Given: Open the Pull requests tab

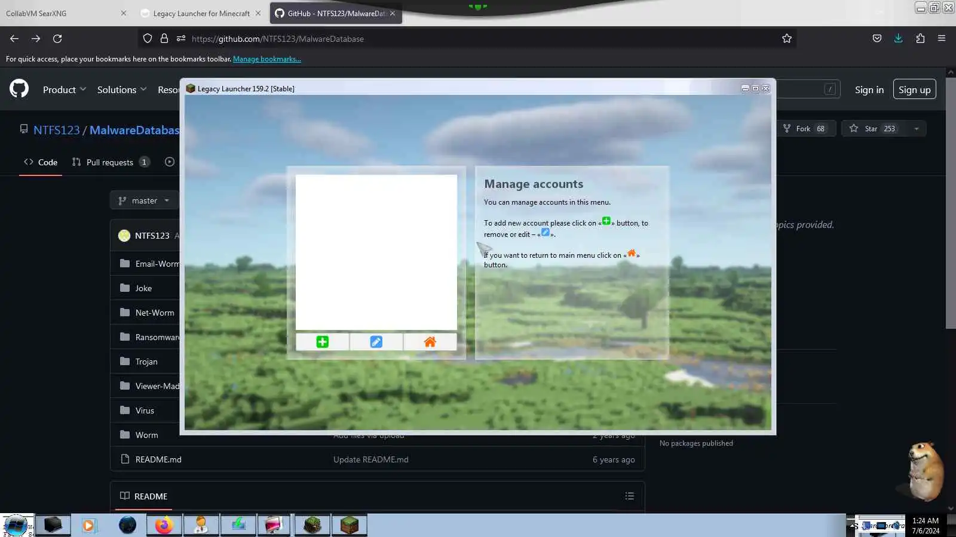Looking at the screenshot, I should (111, 162).
